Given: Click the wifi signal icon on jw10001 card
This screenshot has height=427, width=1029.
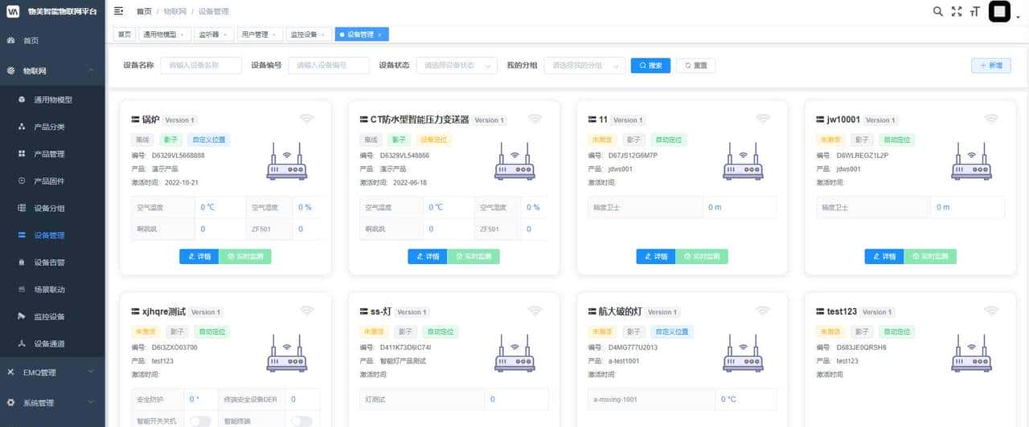Looking at the screenshot, I should pyautogui.click(x=991, y=119).
